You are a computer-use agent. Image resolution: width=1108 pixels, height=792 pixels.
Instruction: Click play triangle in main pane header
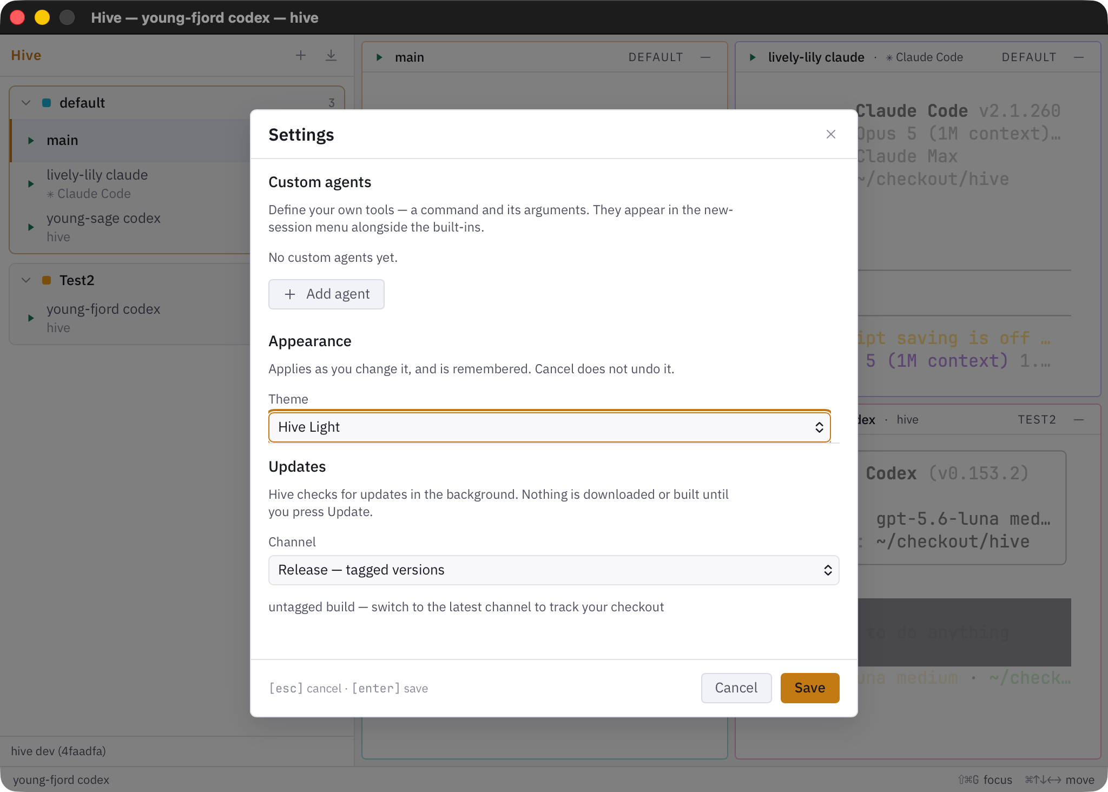(x=379, y=57)
